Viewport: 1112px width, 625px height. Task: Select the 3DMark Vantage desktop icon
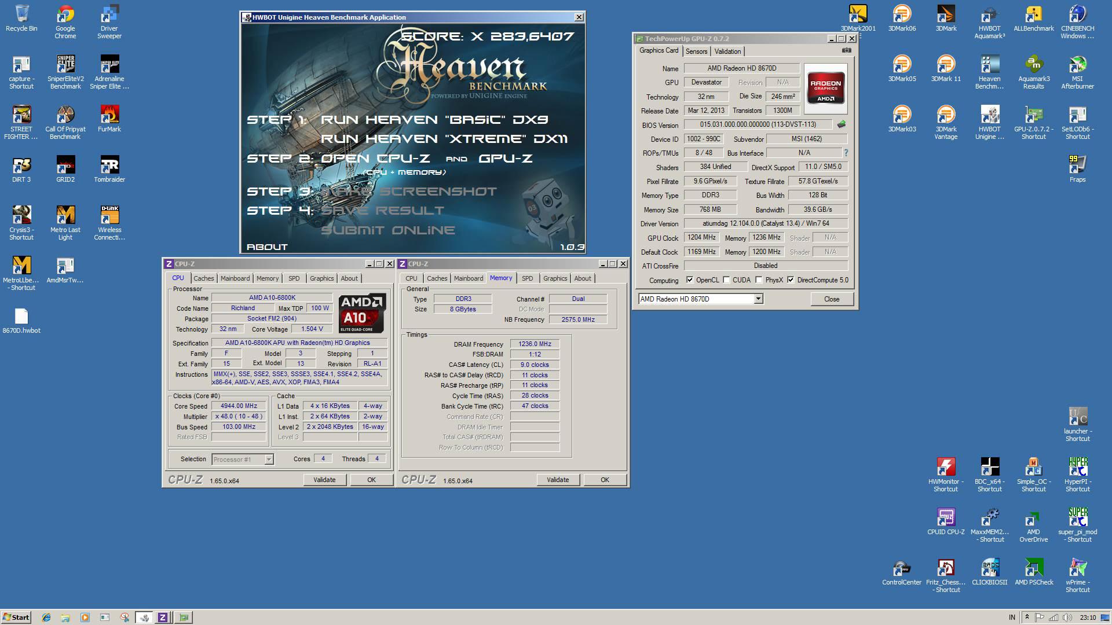point(946,123)
